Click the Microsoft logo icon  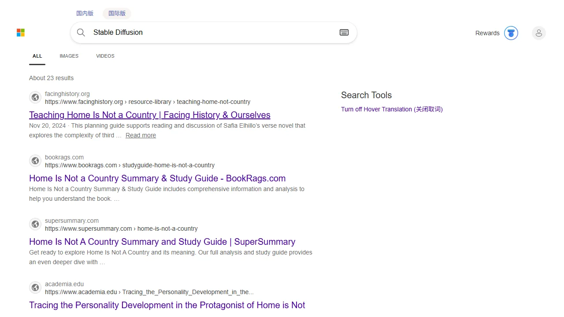pyautogui.click(x=21, y=33)
